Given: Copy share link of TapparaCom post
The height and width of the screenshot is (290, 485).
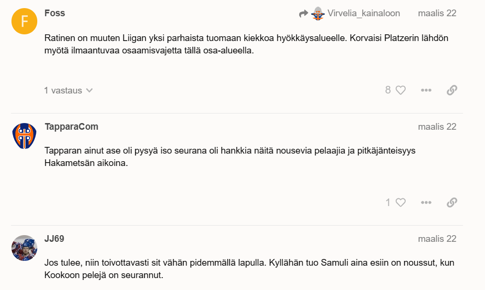Looking at the screenshot, I should tap(452, 203).
